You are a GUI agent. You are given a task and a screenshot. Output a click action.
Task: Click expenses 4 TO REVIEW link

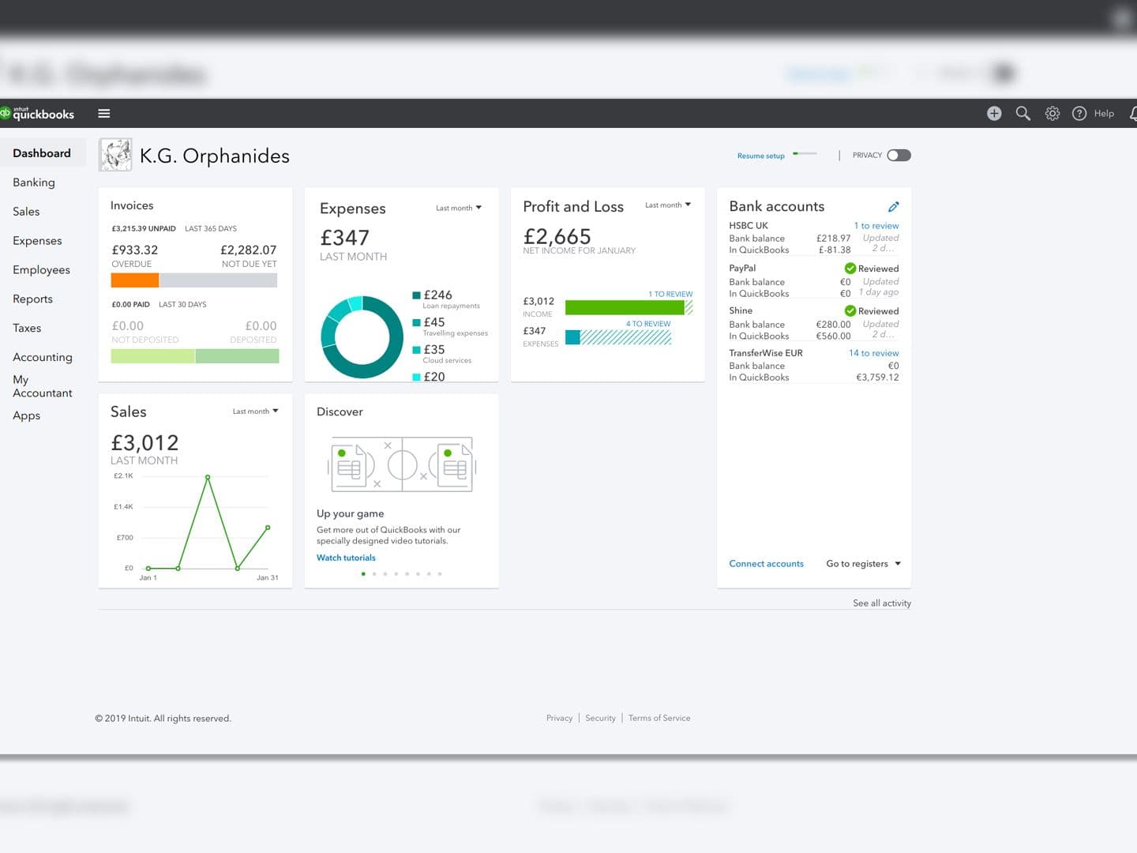[x=648, y=324]
